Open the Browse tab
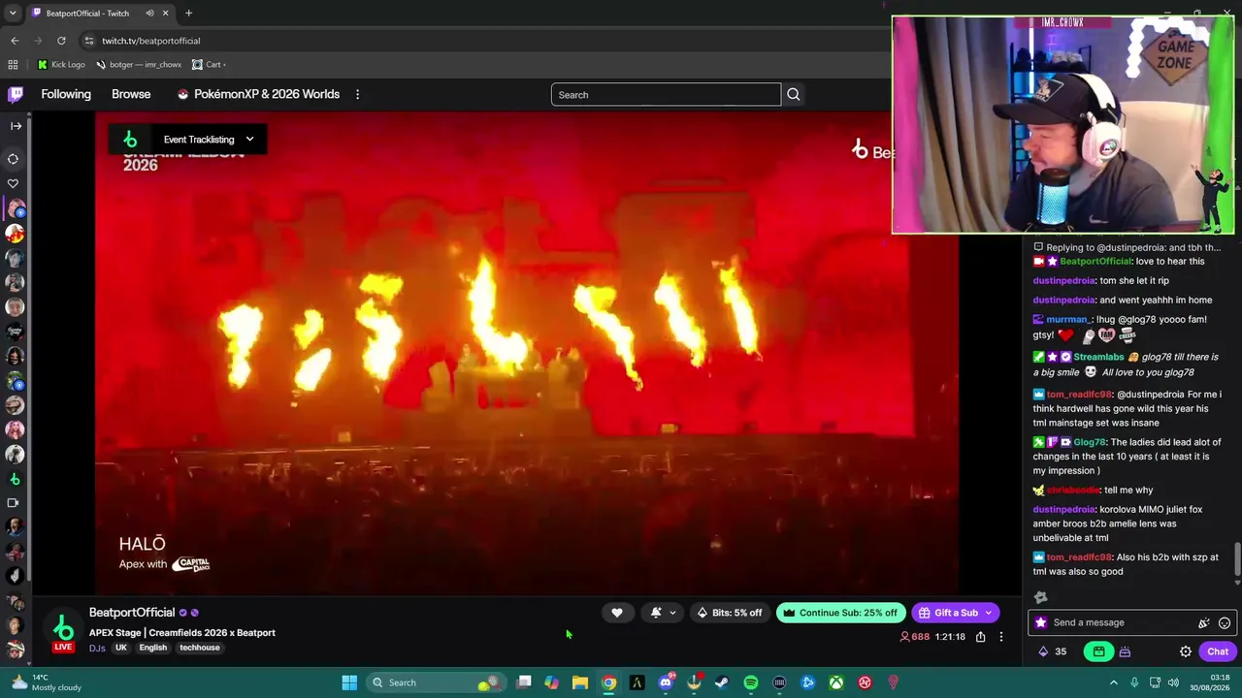Image resolution: width=1242 pixels, height=698 pixels. pos(131,94)
